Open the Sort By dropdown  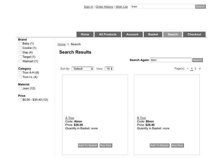(x=83, y=69)
